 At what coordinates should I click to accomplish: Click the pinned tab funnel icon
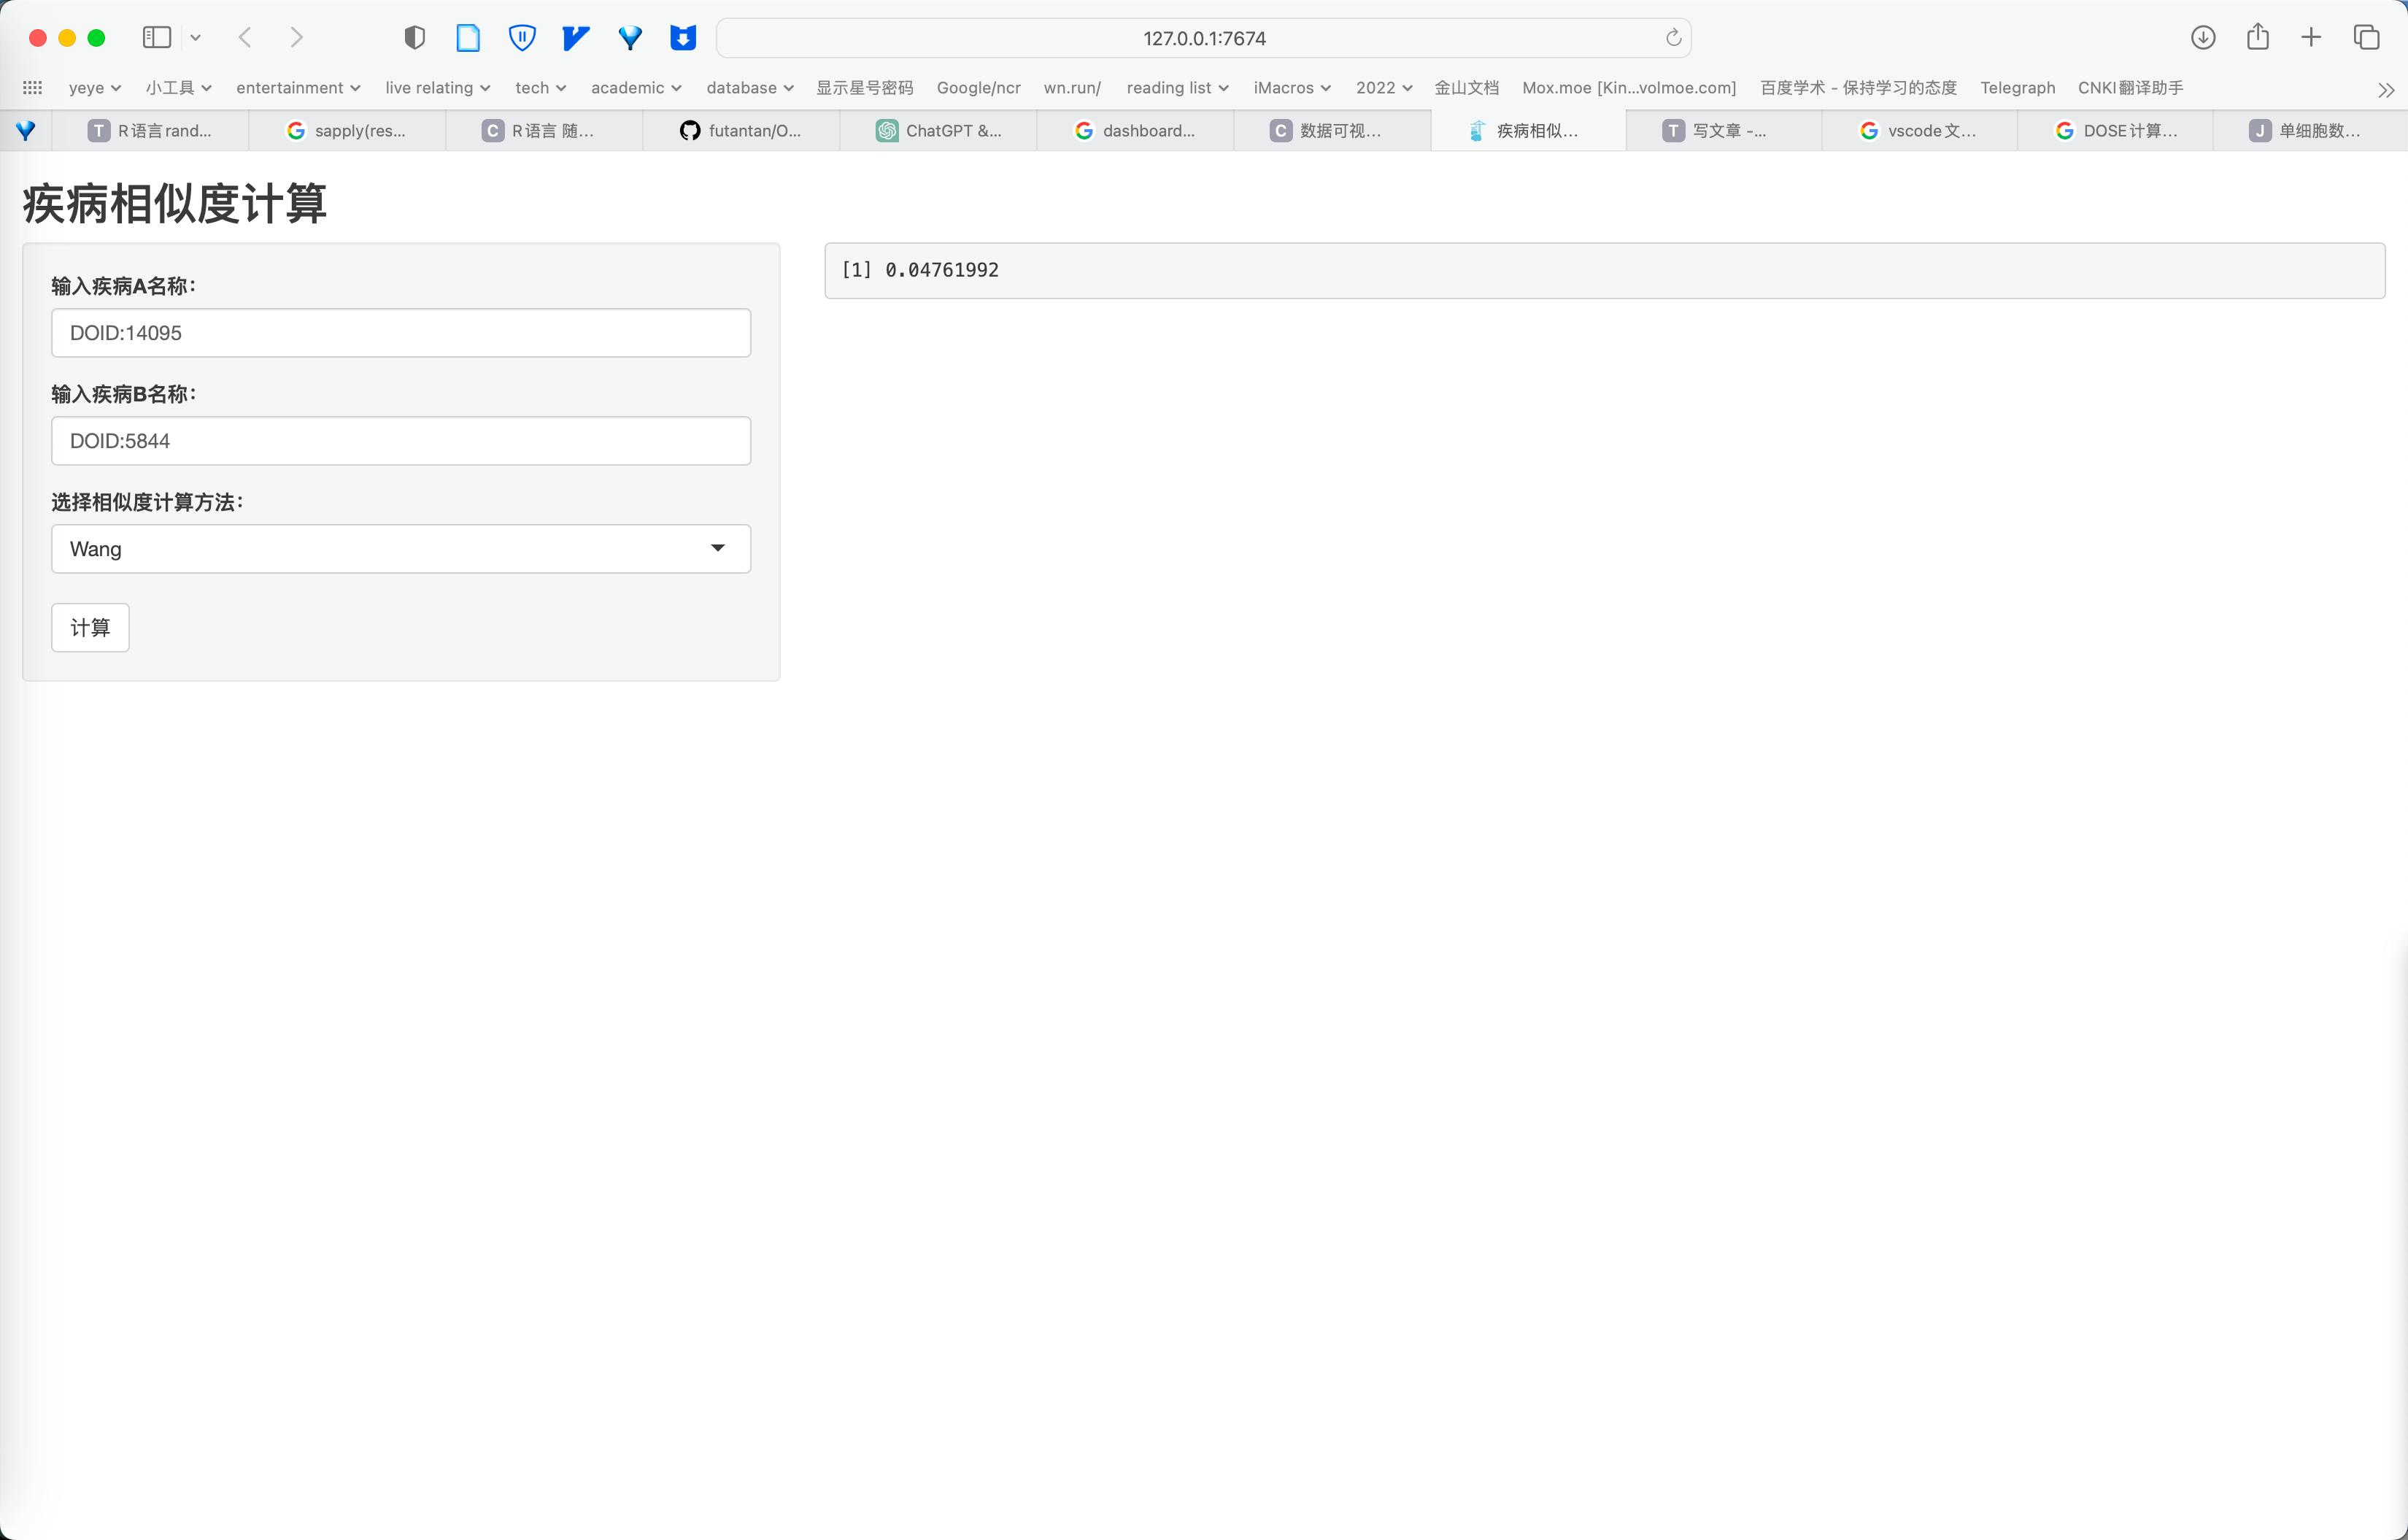[26, 130]
